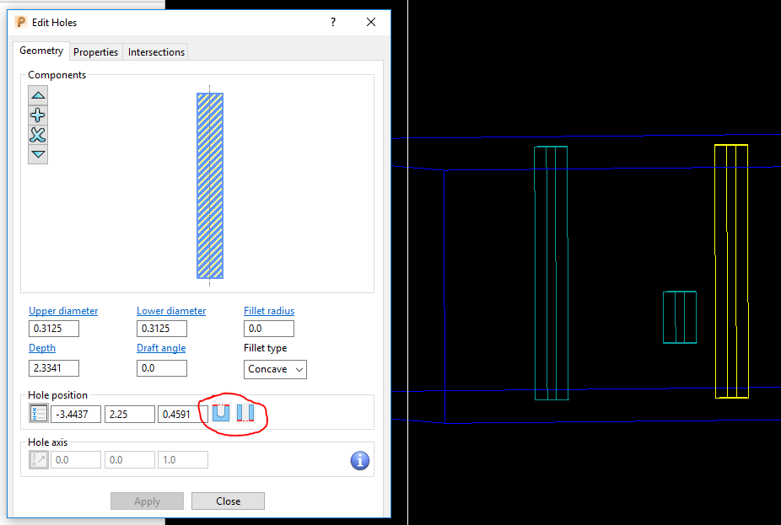Click hole position Z field 0.4591
The image size is (781, 525).
click(183, 414)
